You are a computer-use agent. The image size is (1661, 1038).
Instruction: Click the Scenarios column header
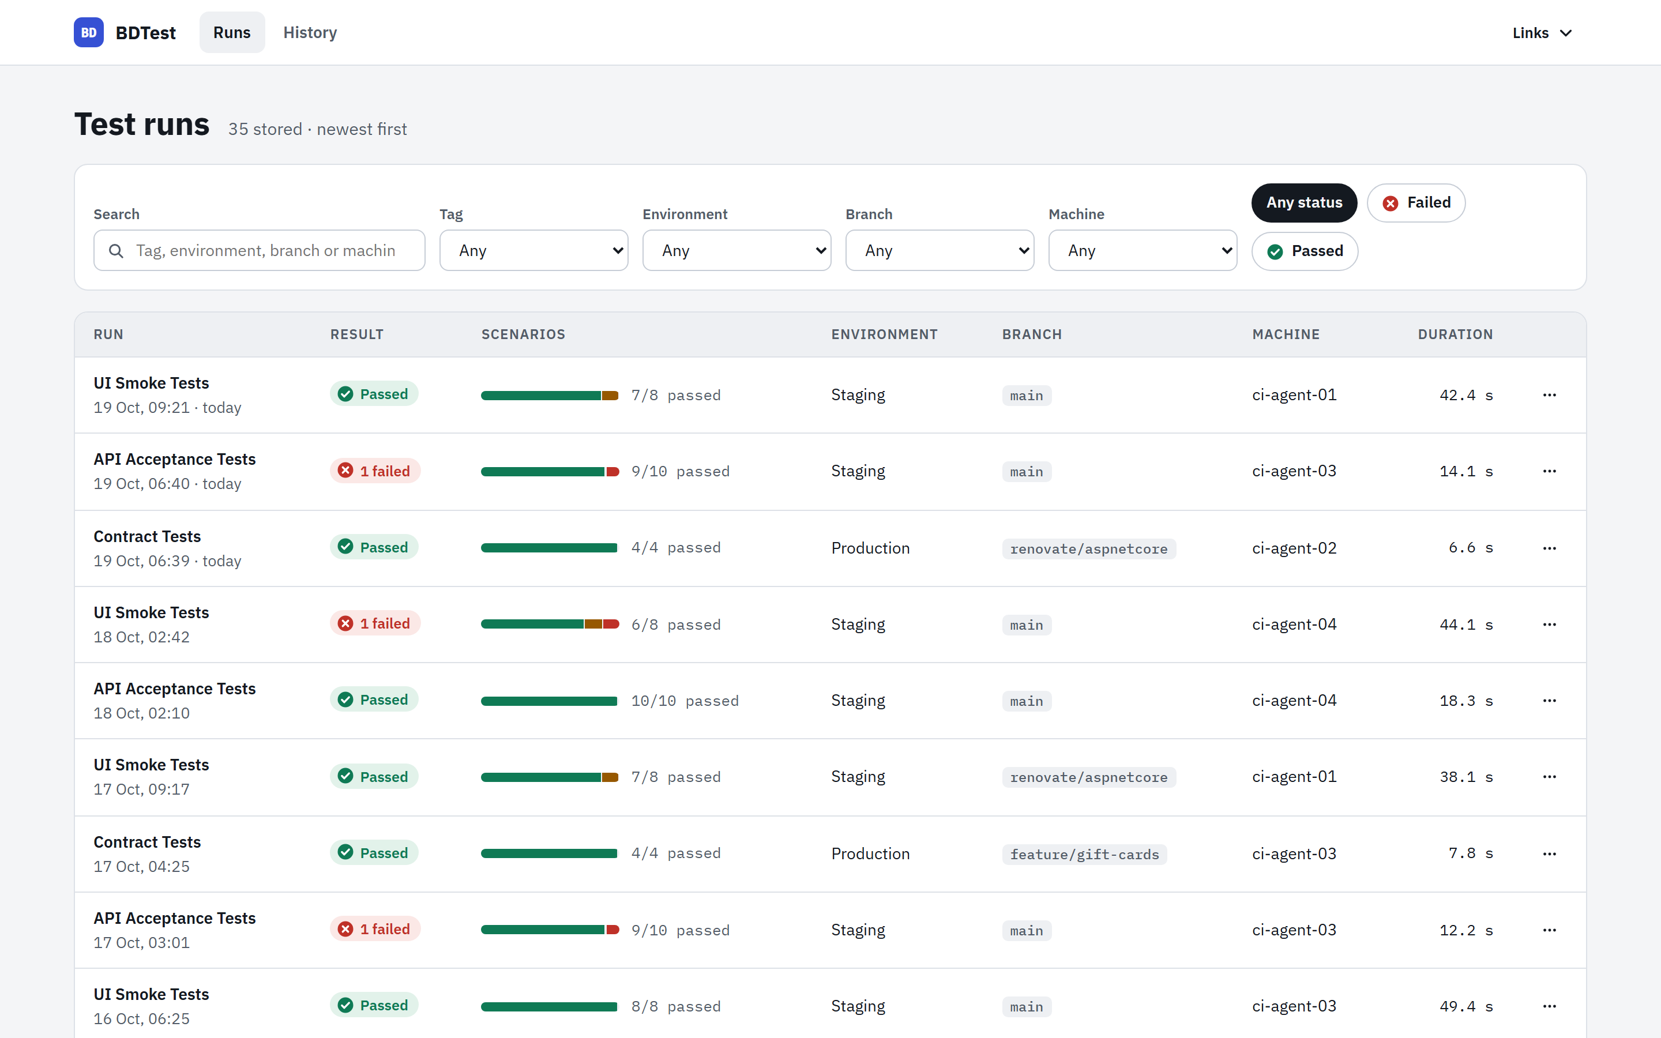(523, 334)
